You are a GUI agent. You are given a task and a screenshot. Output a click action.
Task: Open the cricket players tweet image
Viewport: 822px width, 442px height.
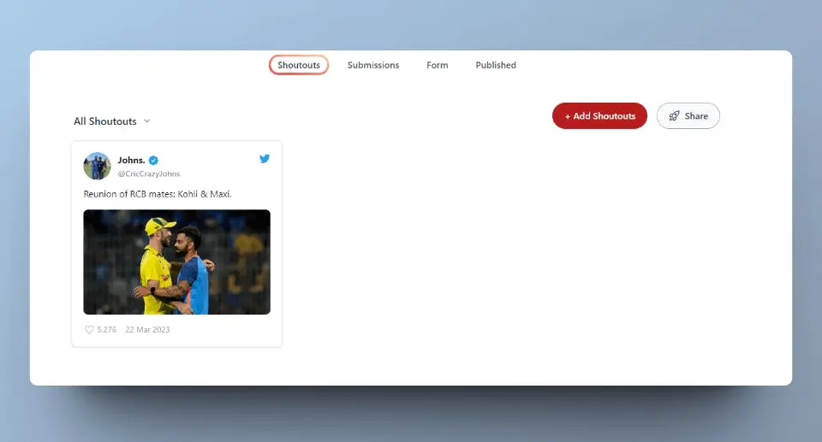pos(176,262)
